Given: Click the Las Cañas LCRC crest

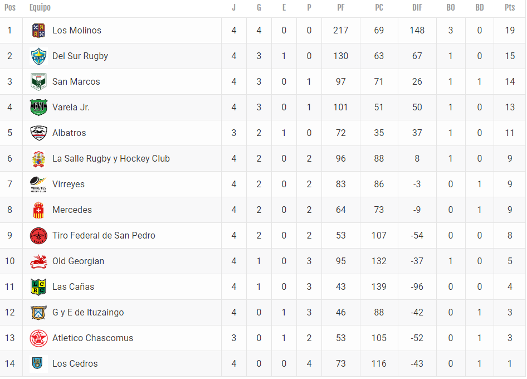Looking at the screenshot, I should tap(38, 287).
